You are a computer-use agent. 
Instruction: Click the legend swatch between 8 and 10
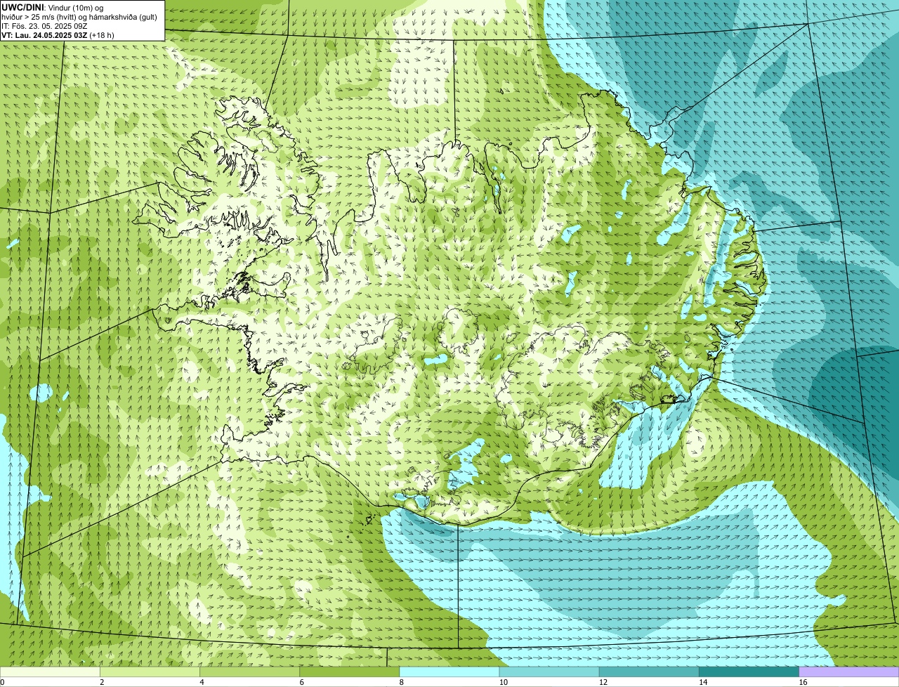(449, 672)
